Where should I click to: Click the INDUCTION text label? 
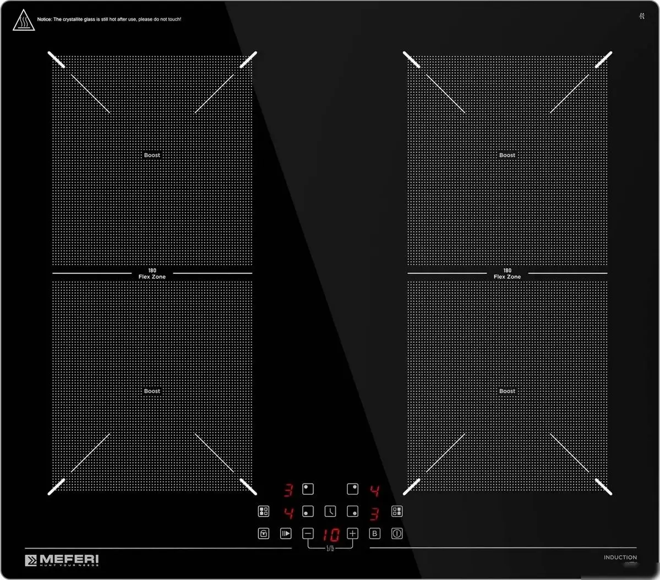pyautogui.click(x=620, y=557)
